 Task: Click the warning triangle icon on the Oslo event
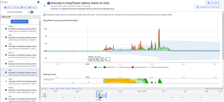[x=6, y=81]
